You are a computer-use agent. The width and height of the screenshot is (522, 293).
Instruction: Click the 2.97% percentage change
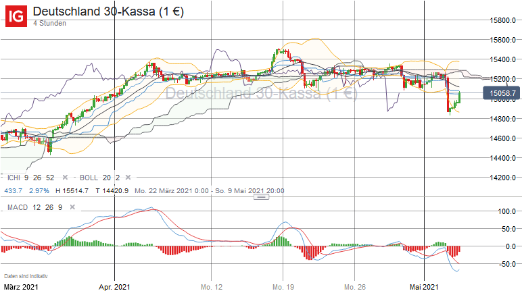click(39, 191)
